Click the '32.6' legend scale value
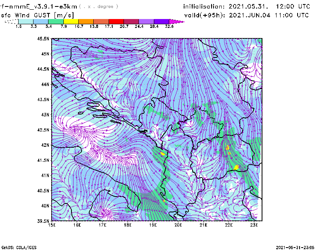The width and height of the screenshot is (323, 250). pyautogui.click(x=169, y=26)
